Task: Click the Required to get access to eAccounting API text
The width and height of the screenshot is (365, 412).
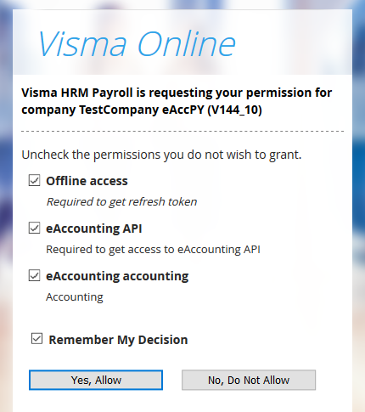Action: [x=153, y=250]
